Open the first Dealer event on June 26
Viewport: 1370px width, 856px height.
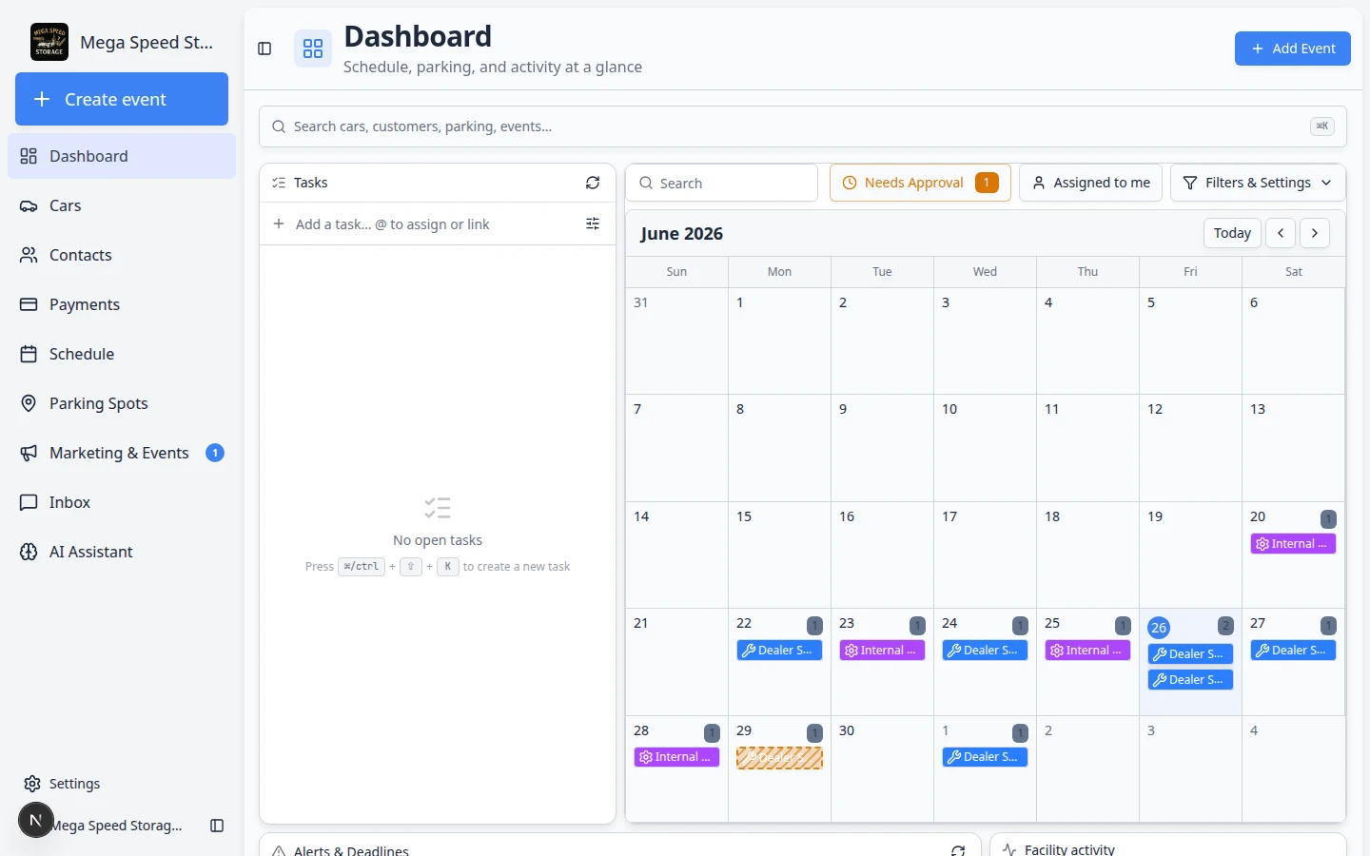pyautogui.click(x=1190, y=654)
